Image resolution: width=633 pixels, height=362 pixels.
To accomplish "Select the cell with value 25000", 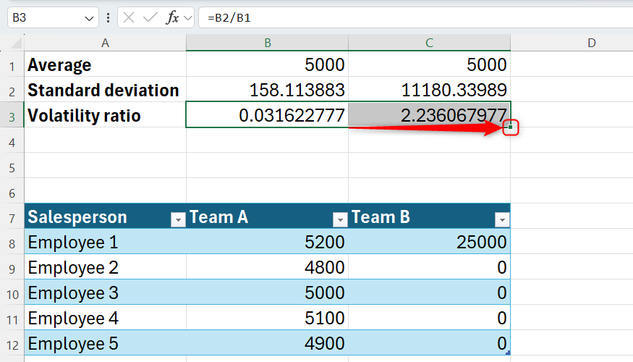I will click(x=429, y=242).
